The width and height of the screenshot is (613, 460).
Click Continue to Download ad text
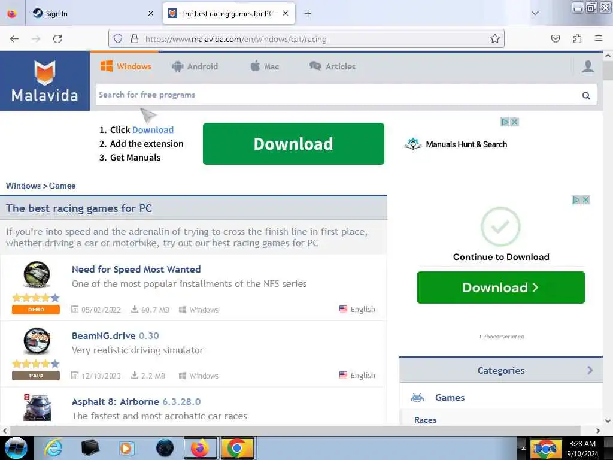(501, 256)
